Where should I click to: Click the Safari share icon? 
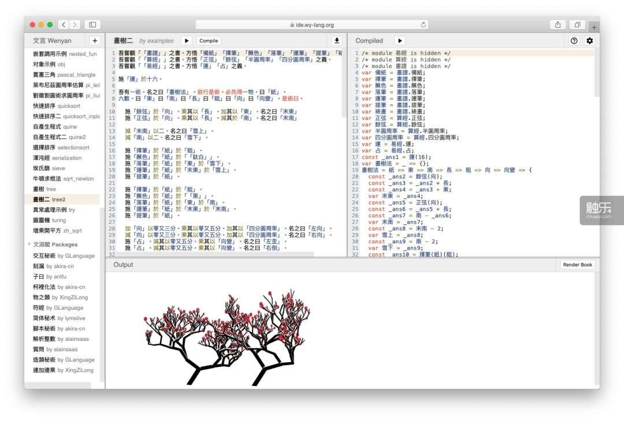558,25
